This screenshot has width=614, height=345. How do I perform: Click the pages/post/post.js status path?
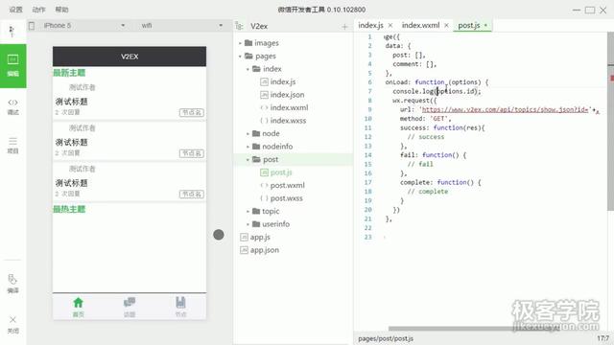386,338
